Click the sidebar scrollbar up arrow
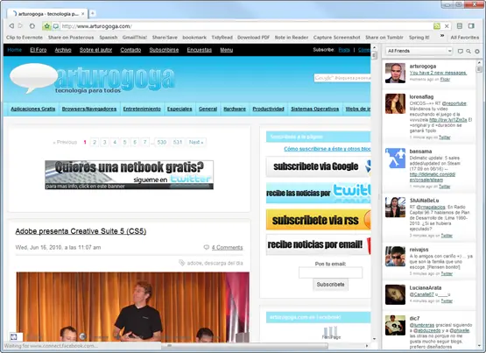486x353 pixels. tap(479, 62)
